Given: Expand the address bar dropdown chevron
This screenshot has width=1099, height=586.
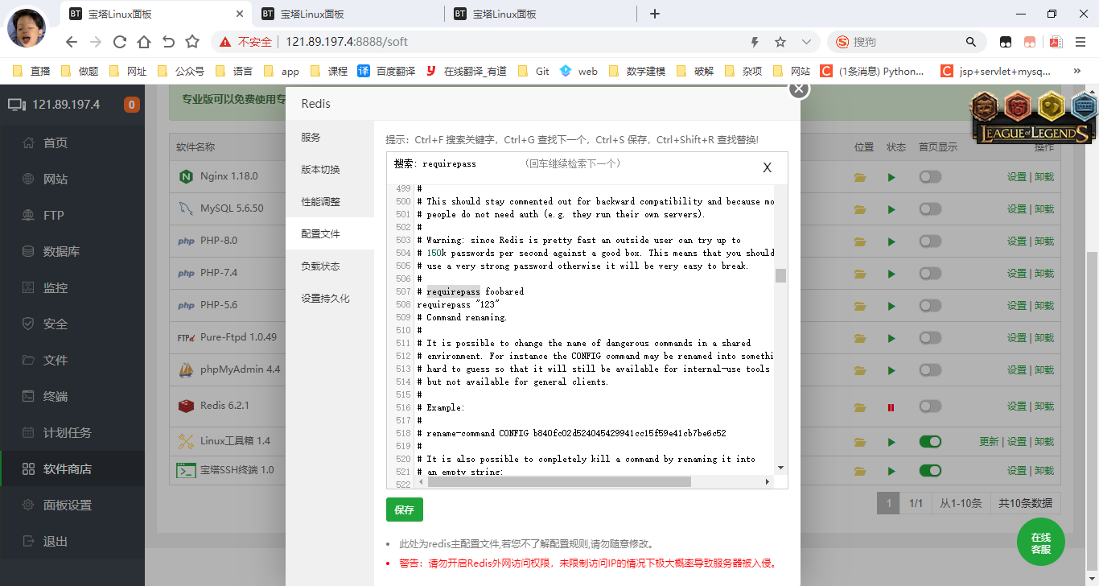Looking at the screenshot, I should click(x=806, y=42).
